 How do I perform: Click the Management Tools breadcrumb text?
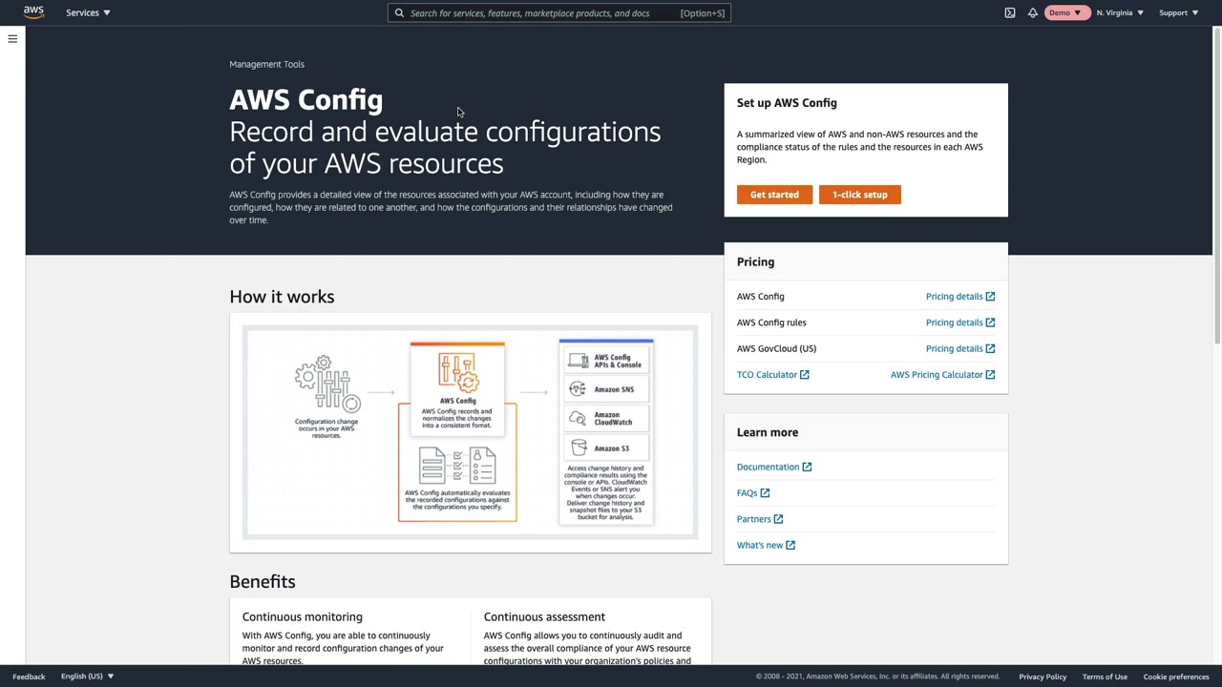pos(266,64)
